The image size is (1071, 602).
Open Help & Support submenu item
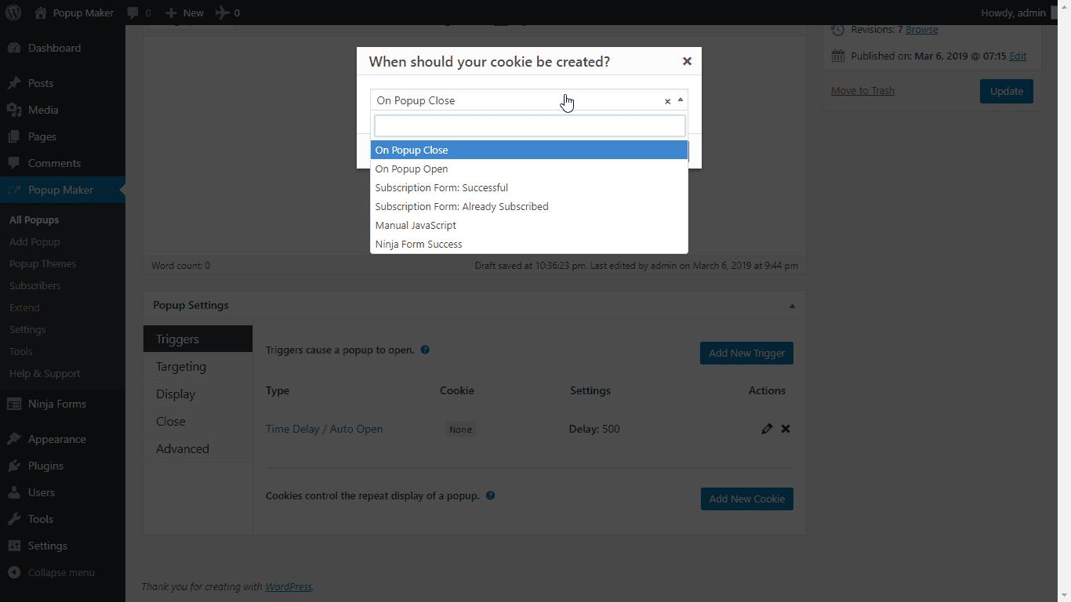(x=45, y=374)
